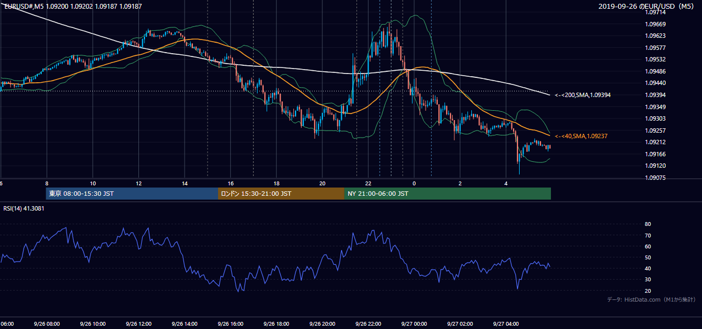Click RSI scale label 70
The width and height of the screenshot is (702, 329).
pos(648,235)
